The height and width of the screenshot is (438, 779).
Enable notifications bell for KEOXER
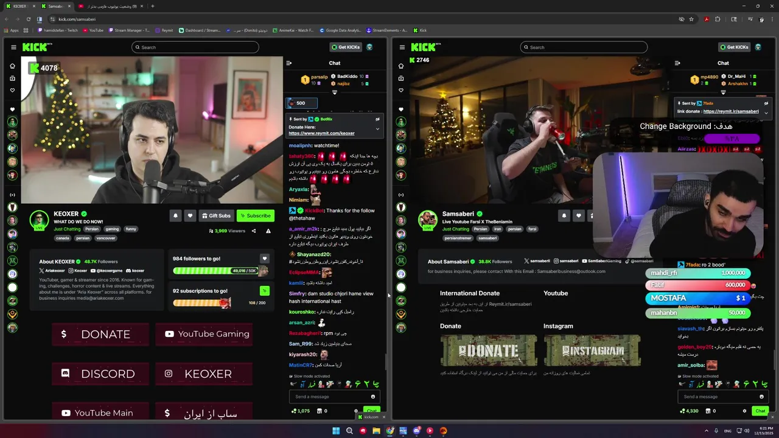[175, 215]
